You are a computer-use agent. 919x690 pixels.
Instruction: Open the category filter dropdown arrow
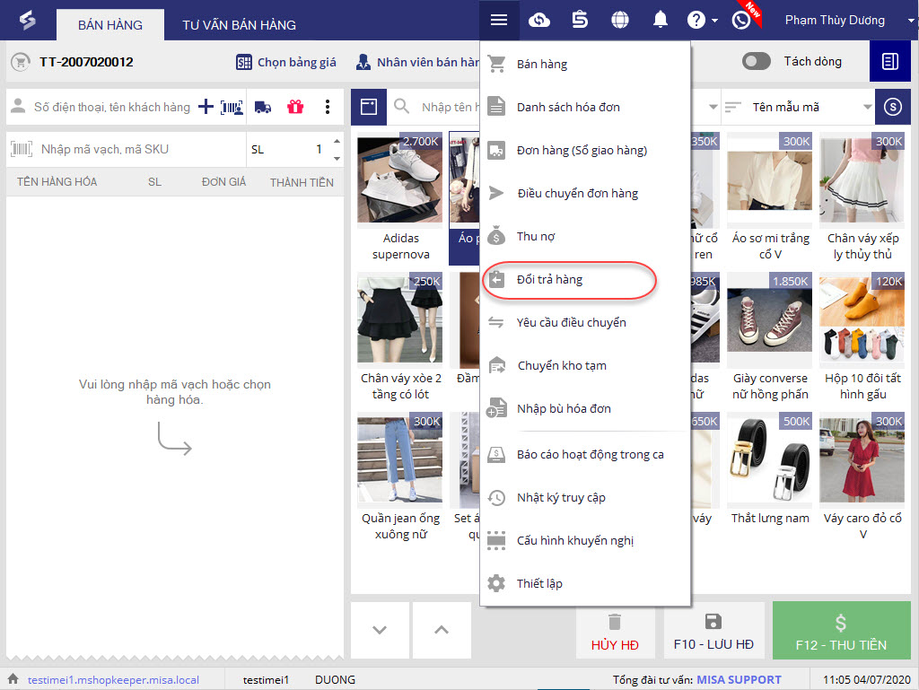coord(713,107)
